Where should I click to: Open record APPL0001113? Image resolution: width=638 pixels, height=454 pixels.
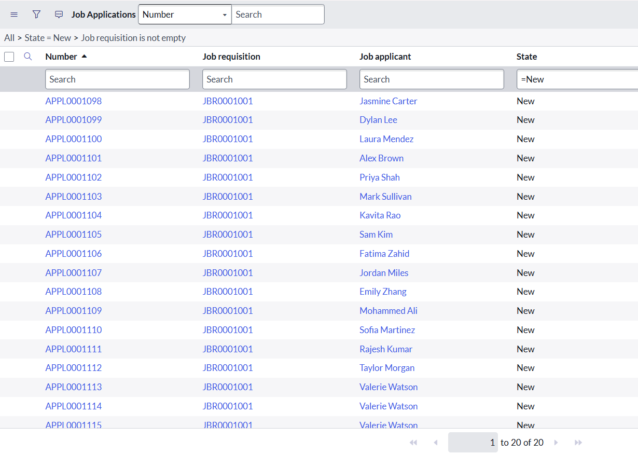click(x=74, y=387)
